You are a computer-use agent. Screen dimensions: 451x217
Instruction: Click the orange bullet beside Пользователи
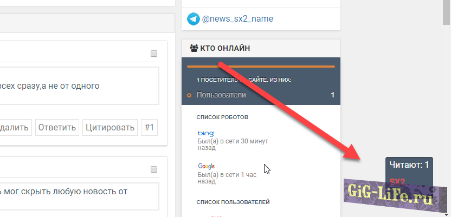tap(189, 95)
